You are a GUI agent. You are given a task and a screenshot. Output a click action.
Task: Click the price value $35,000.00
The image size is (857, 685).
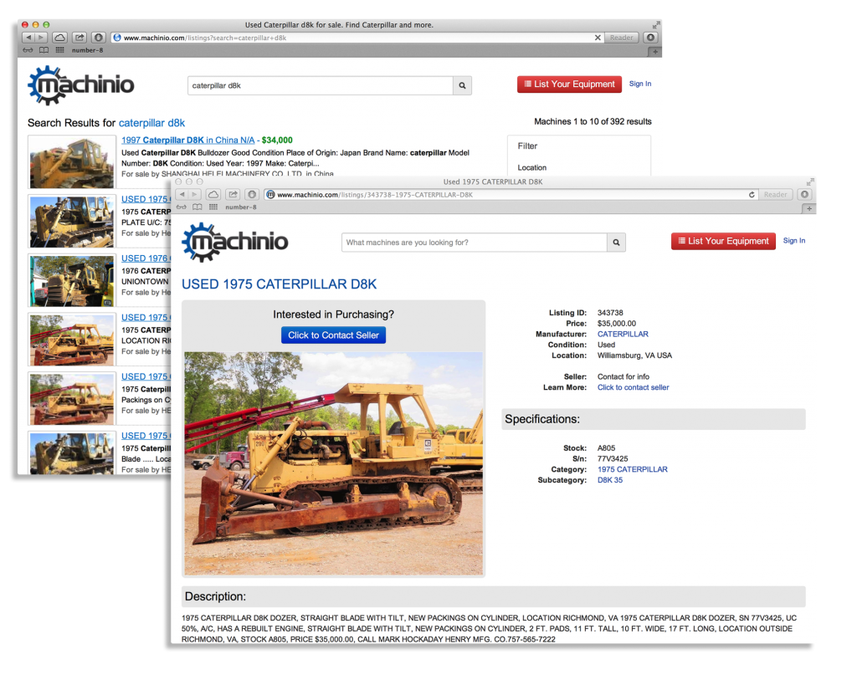(x=617, y=324)
